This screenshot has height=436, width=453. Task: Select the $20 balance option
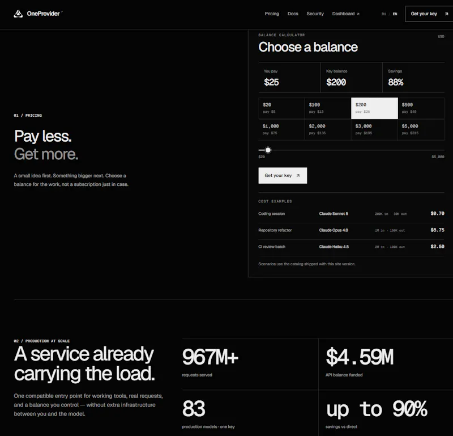click(281, 108)
